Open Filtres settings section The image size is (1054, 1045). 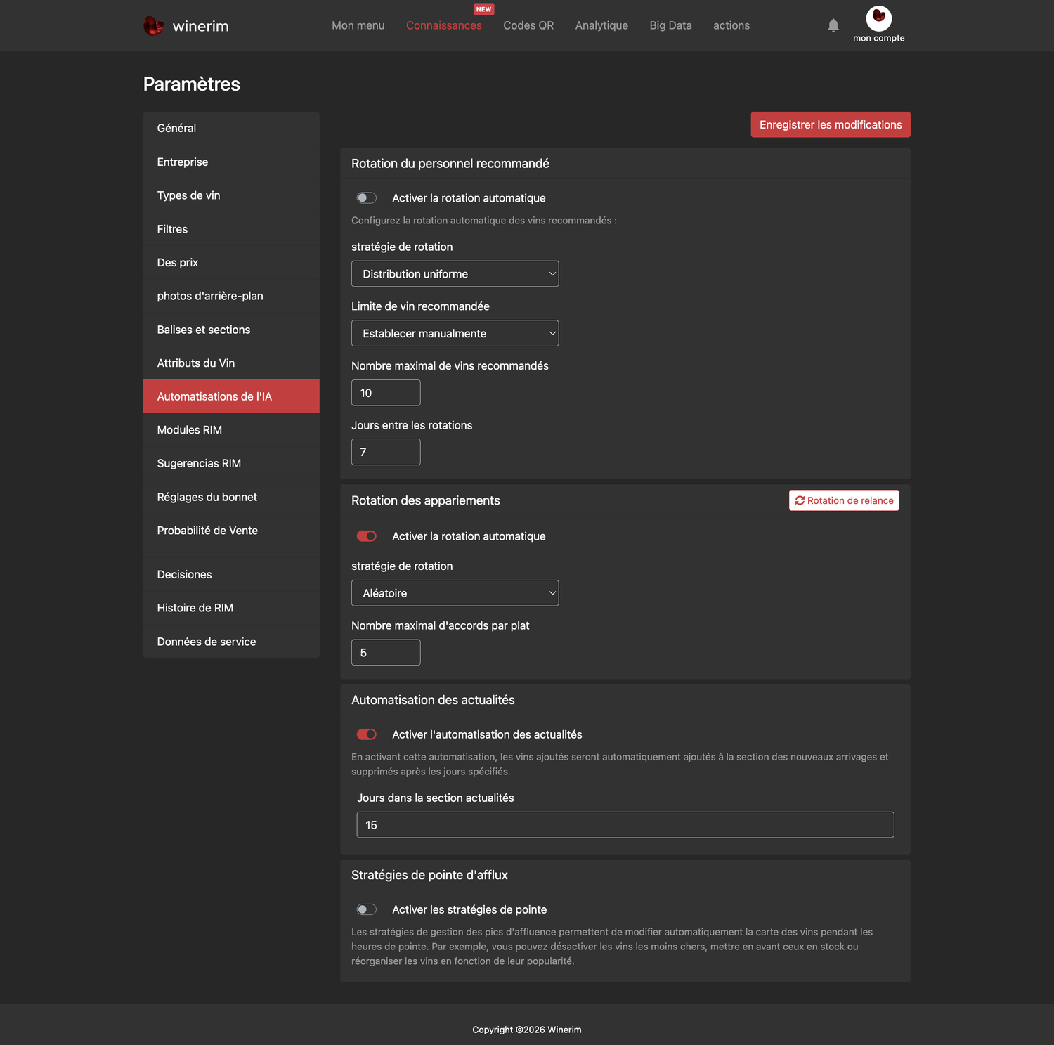point(231,229)
